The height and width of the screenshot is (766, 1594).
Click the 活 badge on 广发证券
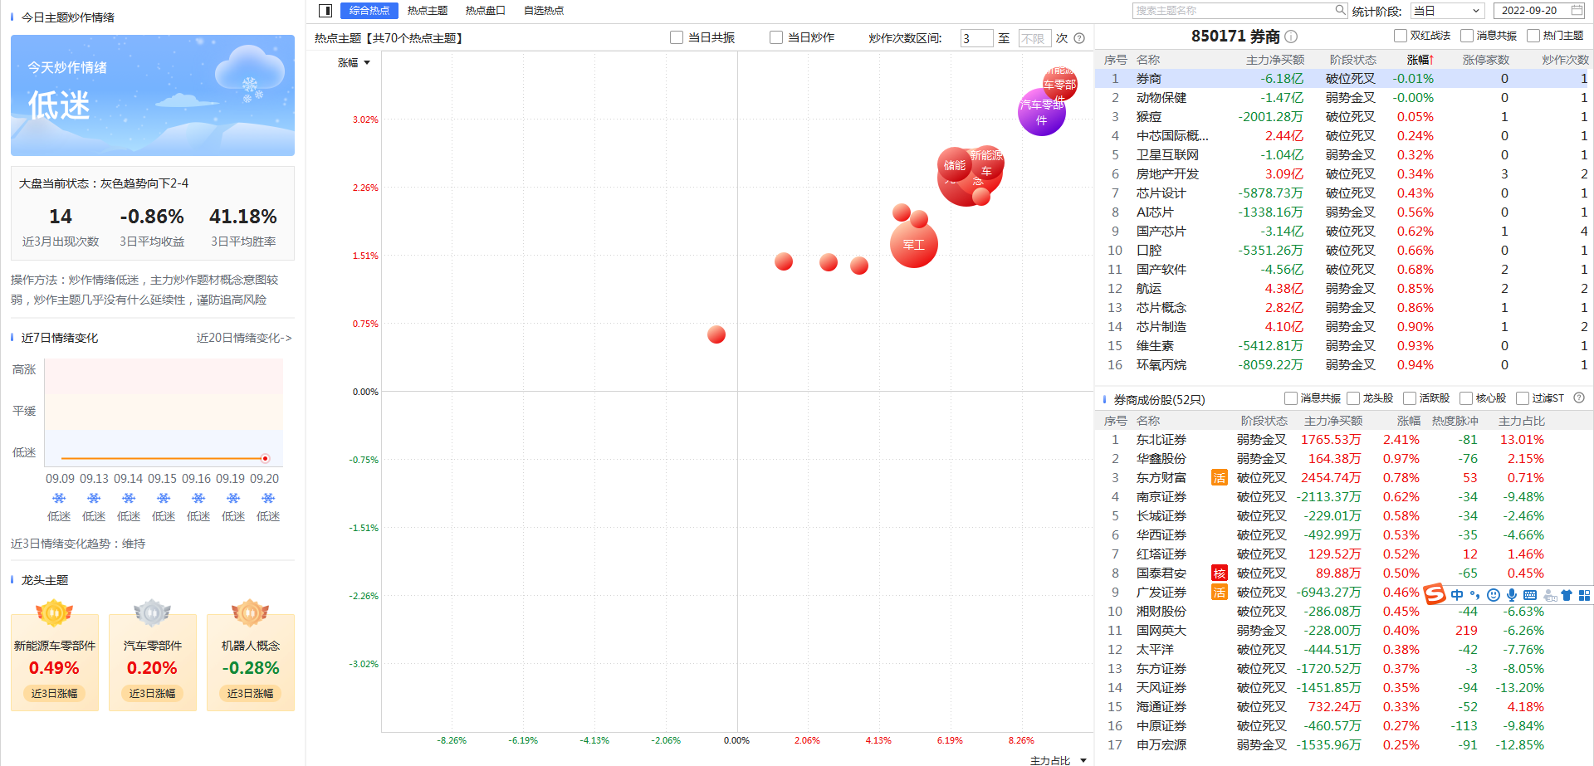1219,592
